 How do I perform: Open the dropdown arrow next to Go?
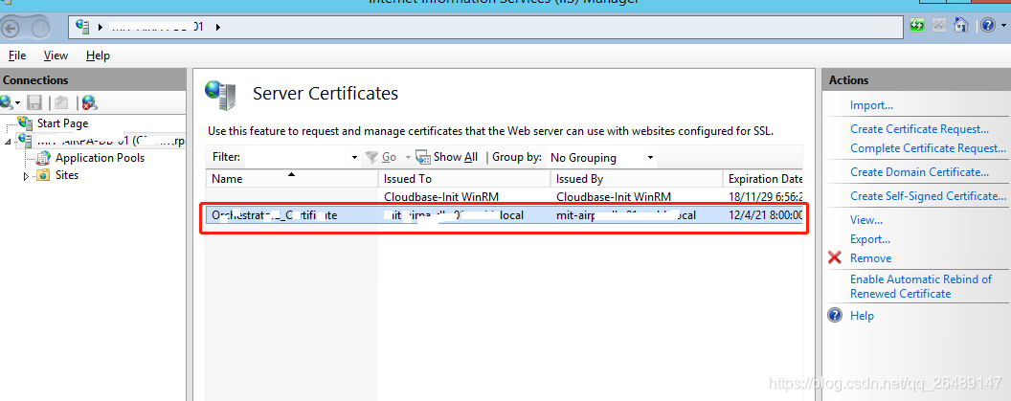pyautogui.click(x=408, y=157)
